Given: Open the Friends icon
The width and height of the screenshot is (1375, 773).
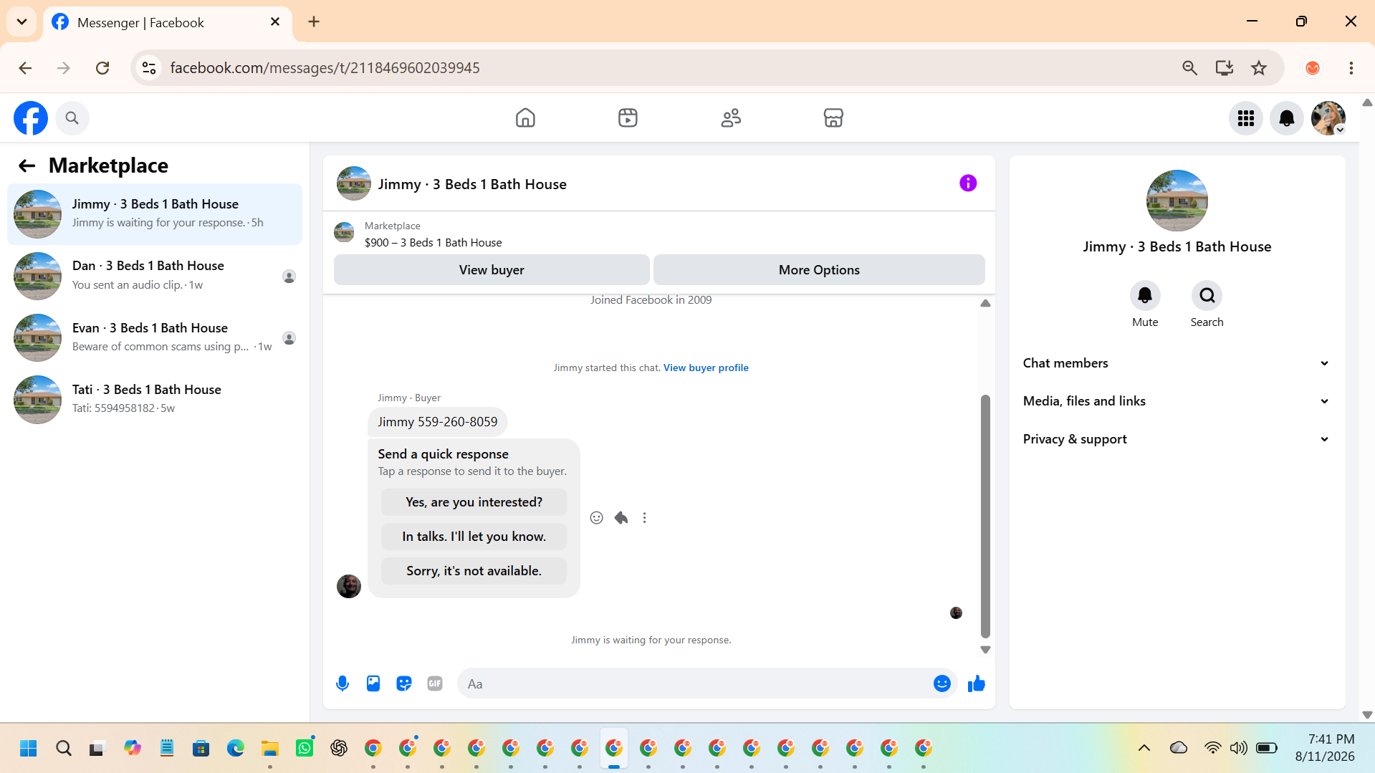Looking at the screenshot, I should click(x=731, y=117).
